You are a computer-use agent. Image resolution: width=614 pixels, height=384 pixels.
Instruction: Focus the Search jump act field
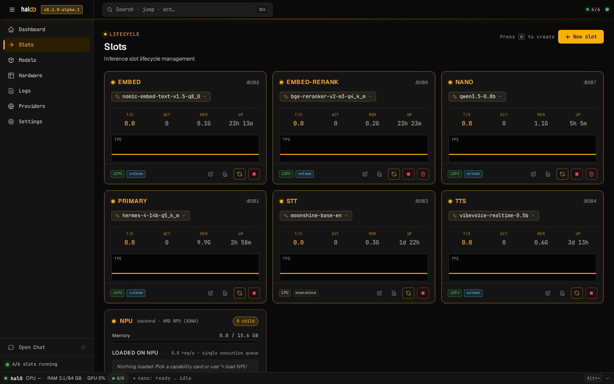click(x=188, y=9)
